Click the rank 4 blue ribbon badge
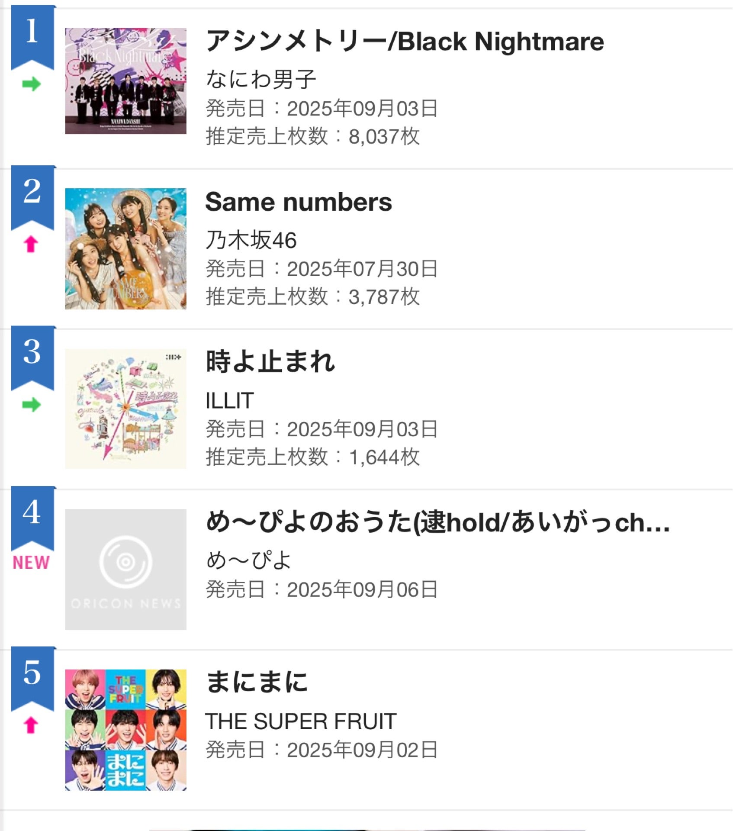Screen dimensions: 733x831 [32, 515]
